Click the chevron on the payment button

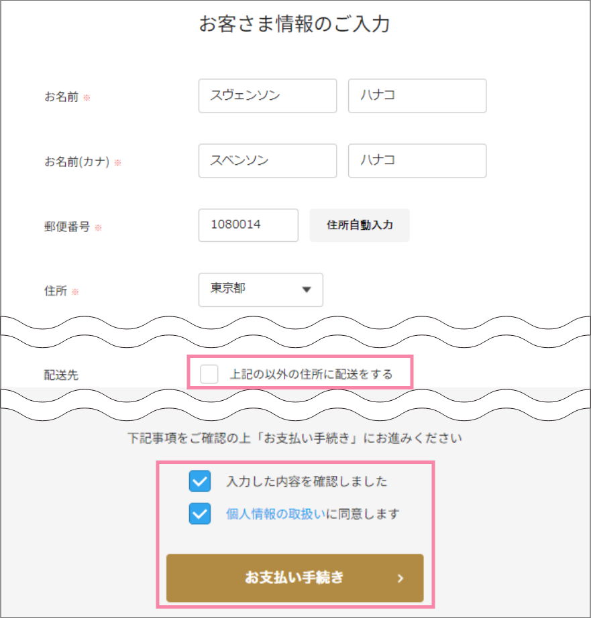[x=400, y=578]
